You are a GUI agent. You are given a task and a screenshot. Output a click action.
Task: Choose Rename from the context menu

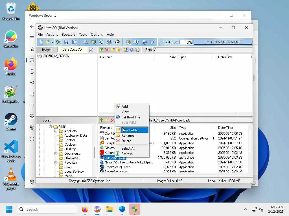(x=132, y=136)
